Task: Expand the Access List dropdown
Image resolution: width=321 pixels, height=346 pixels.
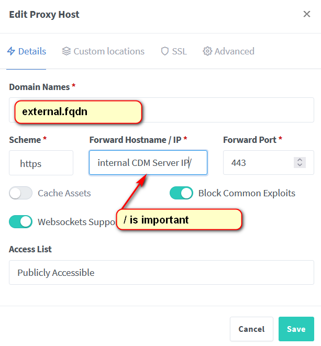Action: [161, 273]
